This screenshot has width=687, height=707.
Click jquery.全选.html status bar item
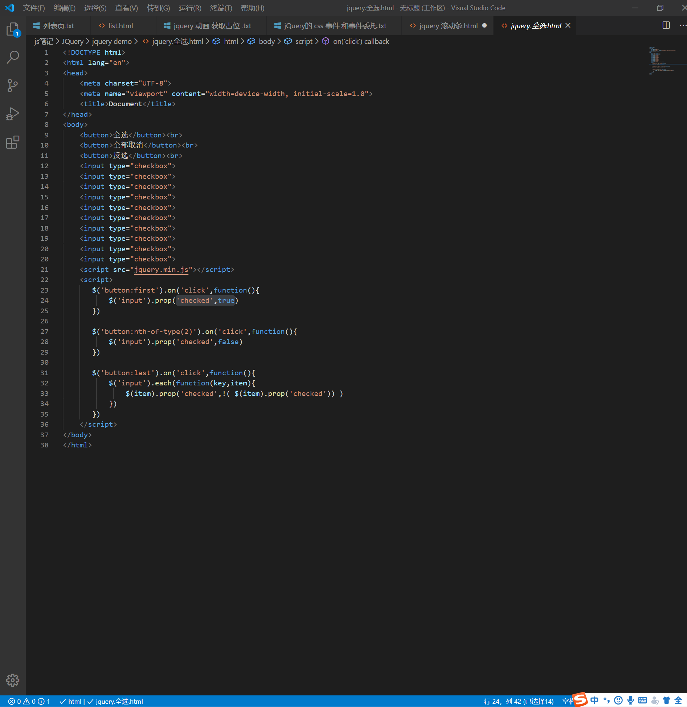click(x=115, y=701)
